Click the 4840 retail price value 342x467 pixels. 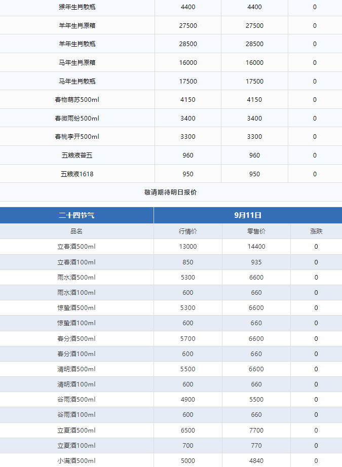point(256,461)
